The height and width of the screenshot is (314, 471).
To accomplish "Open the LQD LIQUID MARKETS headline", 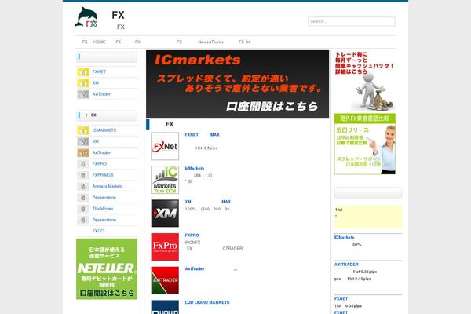I will (x=207, y=302).
